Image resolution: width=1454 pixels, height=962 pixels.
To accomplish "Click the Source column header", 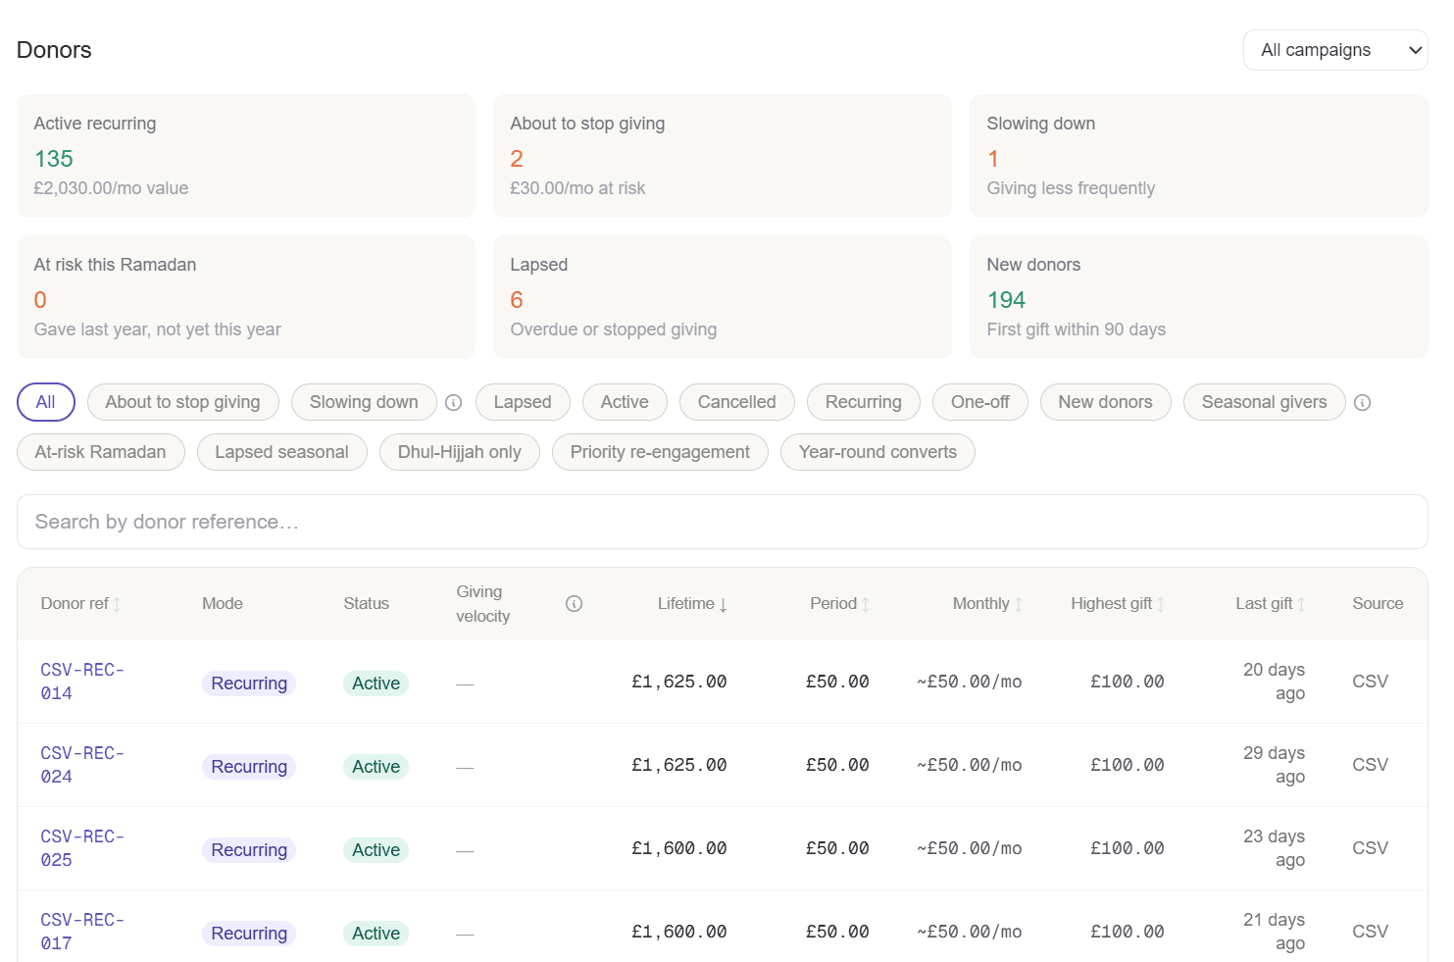I will [1378, 604].
